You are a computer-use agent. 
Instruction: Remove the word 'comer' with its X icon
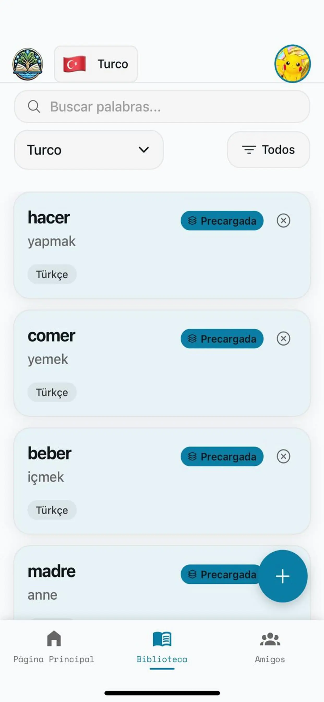point(283,338)
